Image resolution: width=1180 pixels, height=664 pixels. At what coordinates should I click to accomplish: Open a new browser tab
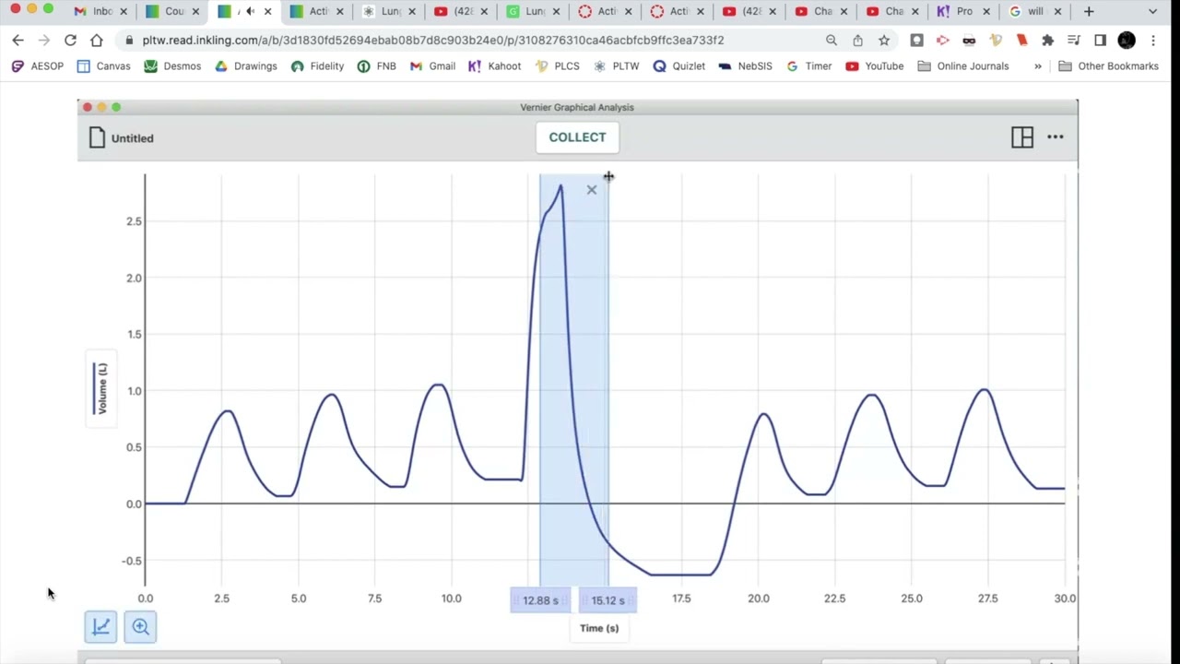coord(1089,11)
